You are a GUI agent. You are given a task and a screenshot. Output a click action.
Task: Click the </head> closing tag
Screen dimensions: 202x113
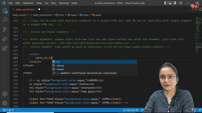coord(28,65)
